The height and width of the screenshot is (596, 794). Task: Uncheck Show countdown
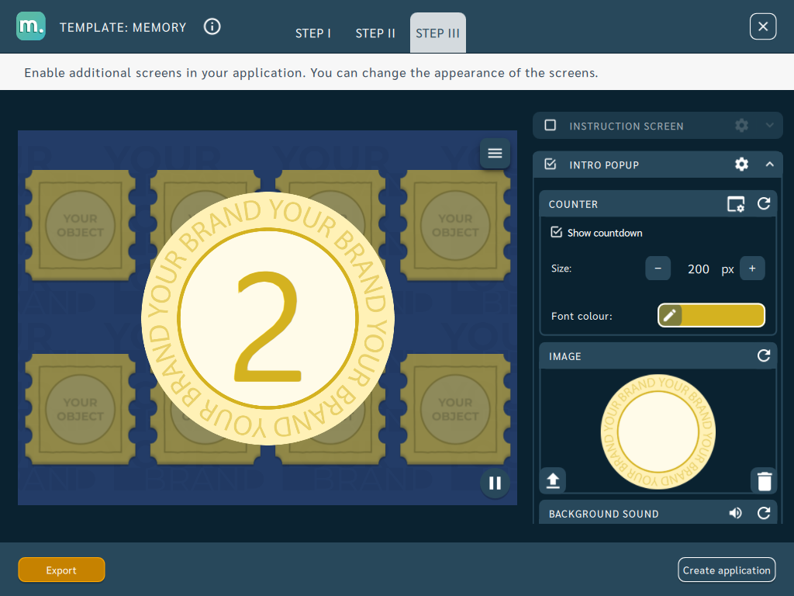point(557,232)
